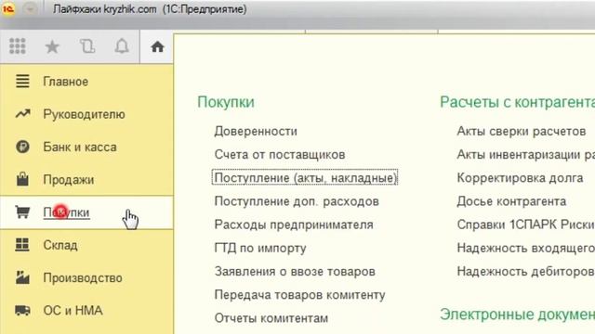The height and width of the screenshot is (334, 595).
Task: Open the Производство section
Action: tap(83, 278)
